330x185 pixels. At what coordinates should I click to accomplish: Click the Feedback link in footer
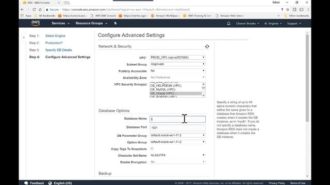tap(37, 183)
